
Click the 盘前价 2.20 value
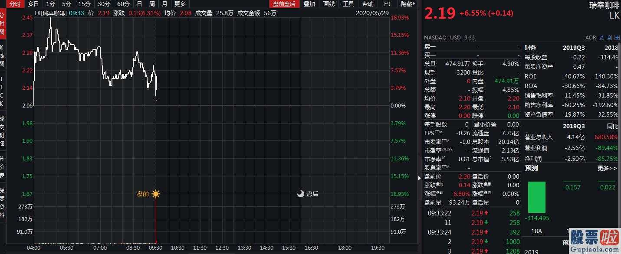tap(464, 176)
